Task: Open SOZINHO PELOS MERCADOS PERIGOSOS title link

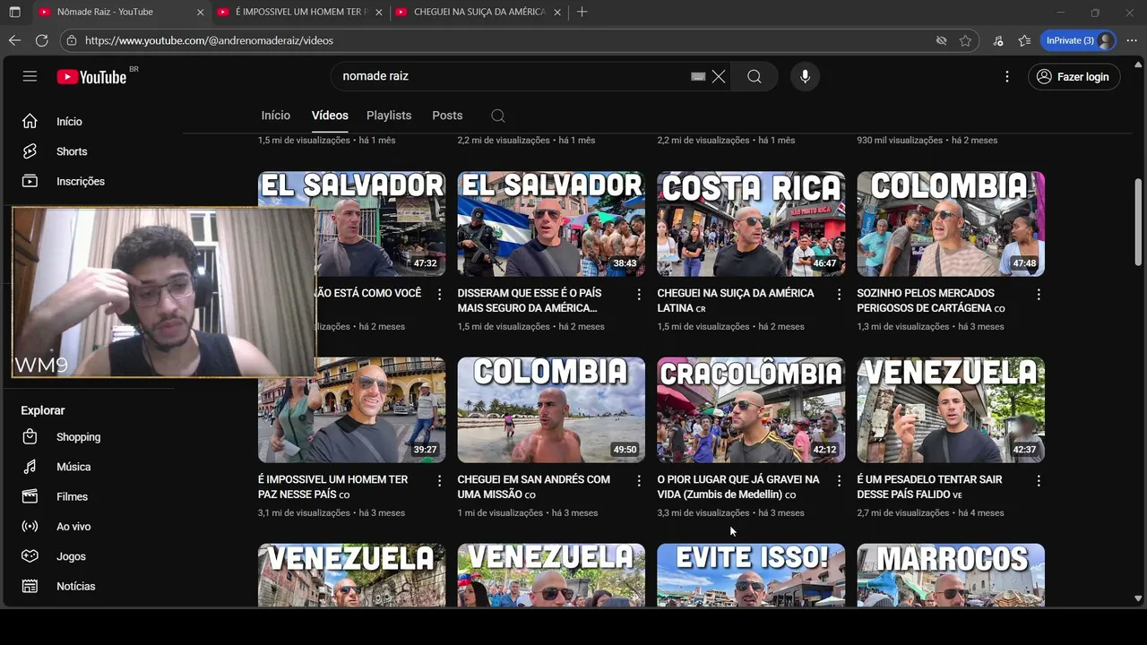Action: click(931, 300)
